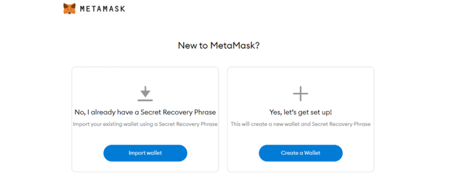Click 'No, I already have a Secret Recovery Phrase'

(x=145, y=112)
